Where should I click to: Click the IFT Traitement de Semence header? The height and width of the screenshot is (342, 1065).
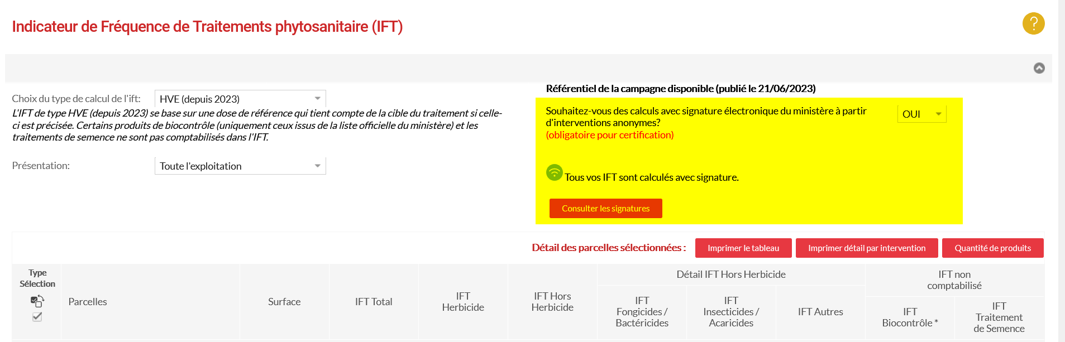tap(999, 317)
